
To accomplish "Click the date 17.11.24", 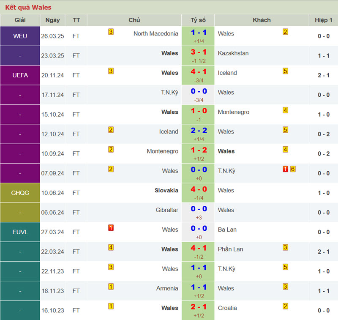I will click(52, 95).
